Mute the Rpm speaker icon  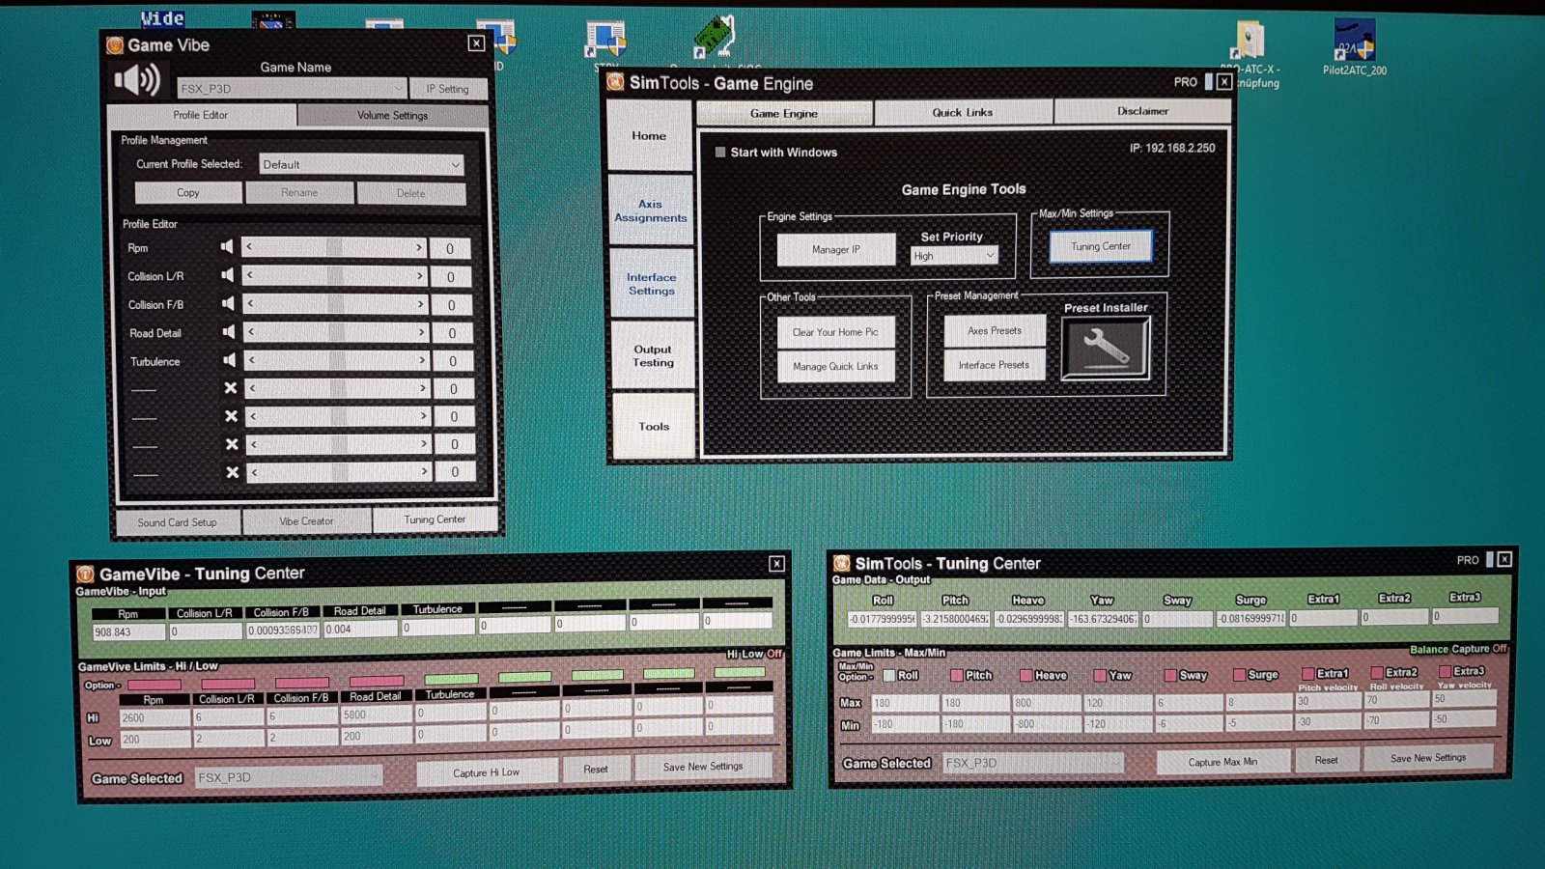click(227, 246)
